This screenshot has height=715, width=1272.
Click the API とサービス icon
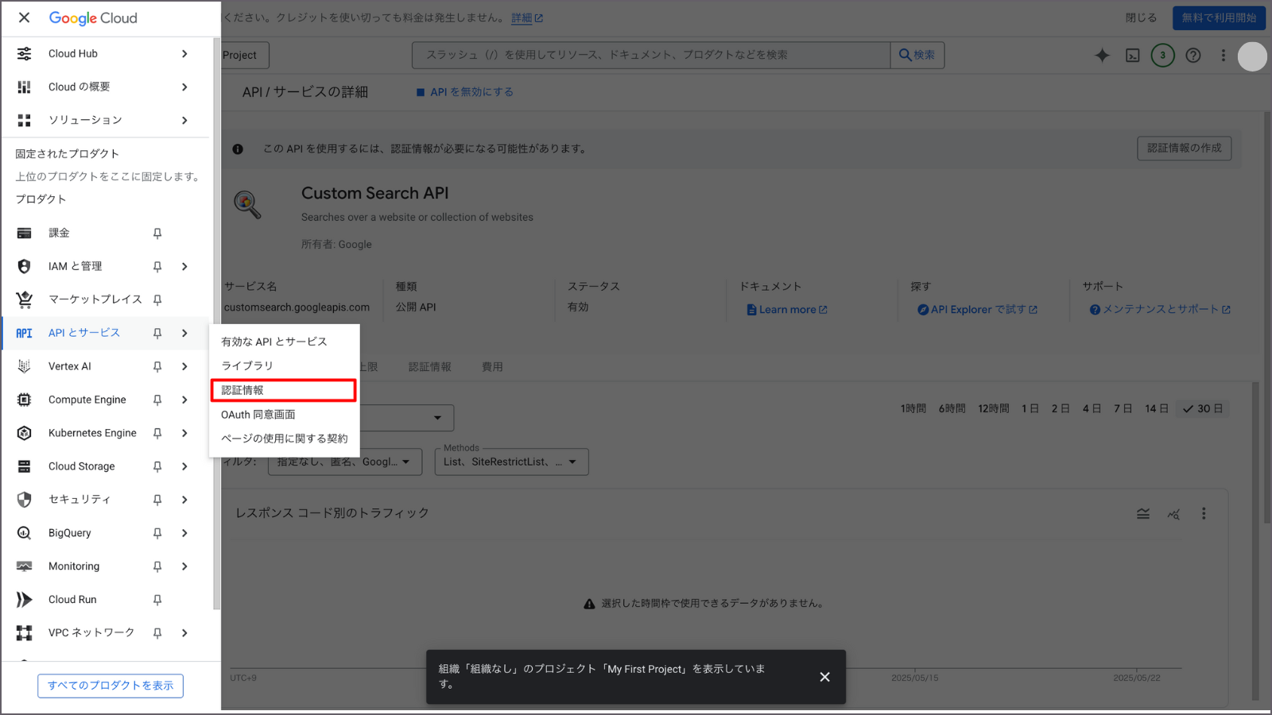pos(25,333)
